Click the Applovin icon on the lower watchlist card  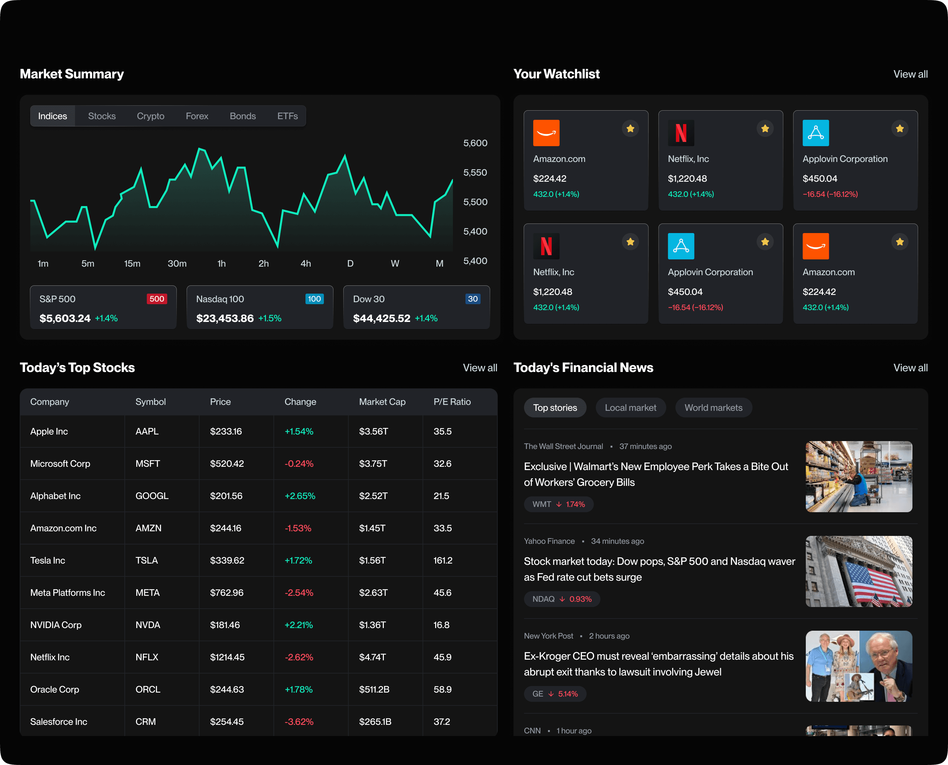(x=681, y=246)
